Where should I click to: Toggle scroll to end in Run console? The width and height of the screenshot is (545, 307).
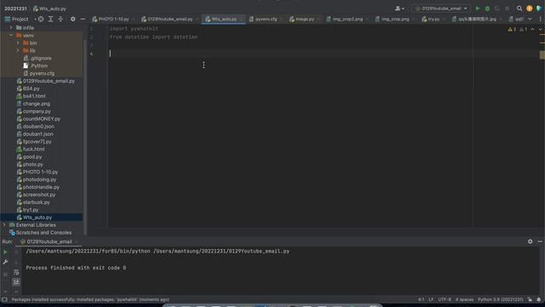[16, 281]
